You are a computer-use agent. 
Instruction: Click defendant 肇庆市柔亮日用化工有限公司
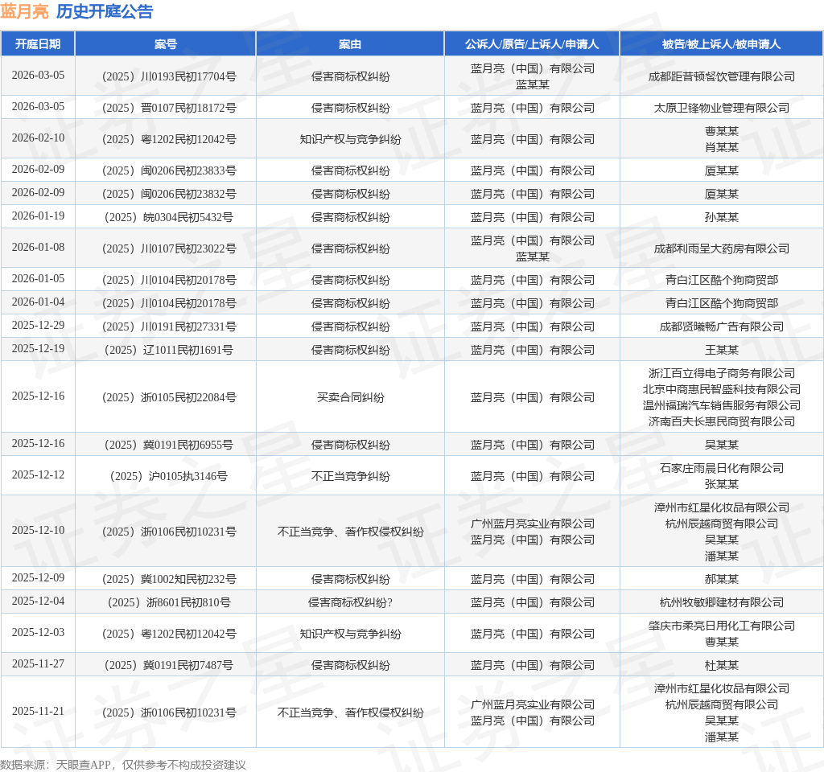click(x=721, y=626)
